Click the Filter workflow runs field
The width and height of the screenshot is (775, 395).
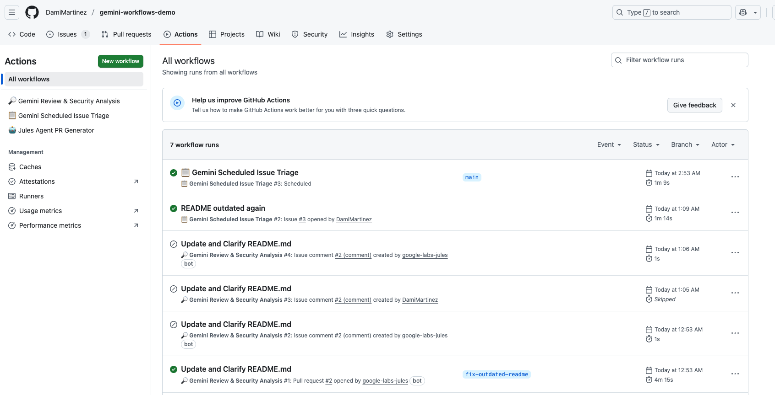[680, 60]
